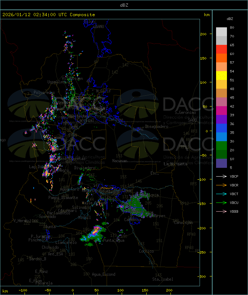This screenshot has height=295, width=248.
Task: Select the green 20-30 dBZ swatch
Action: (221, 146)
